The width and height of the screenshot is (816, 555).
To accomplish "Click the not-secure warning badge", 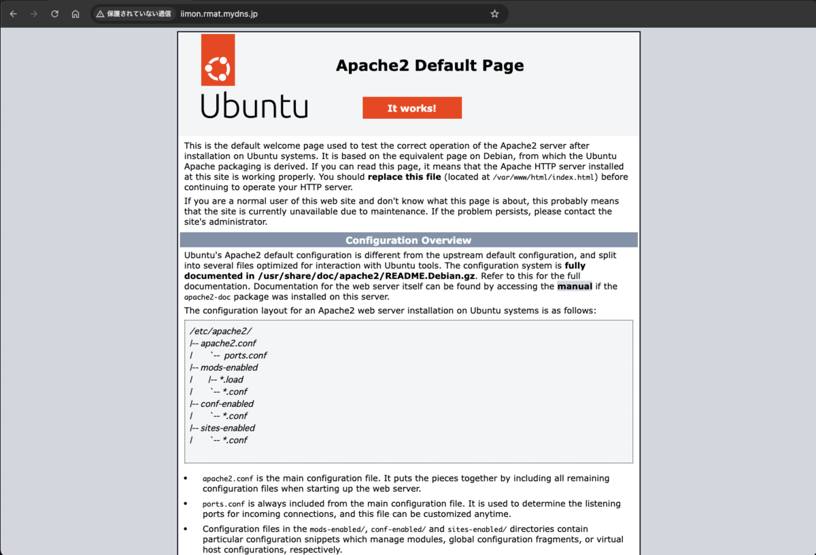I will (133, 14).
